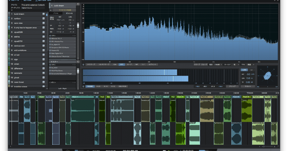Open the track options icon for xevious xevi

[x=44, y=46]
